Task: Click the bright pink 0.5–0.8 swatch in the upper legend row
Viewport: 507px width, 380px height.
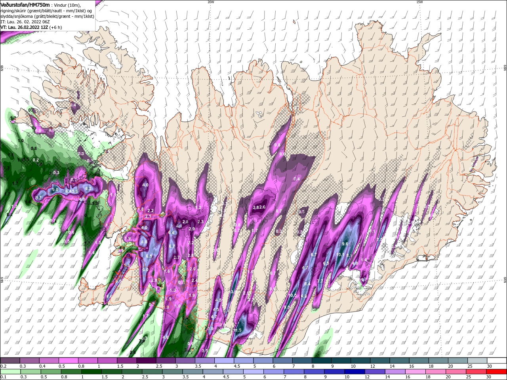Action: pos(68,361)
